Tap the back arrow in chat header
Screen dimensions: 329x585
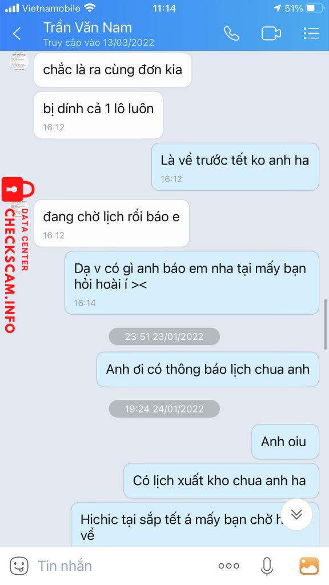click(17, 34)
